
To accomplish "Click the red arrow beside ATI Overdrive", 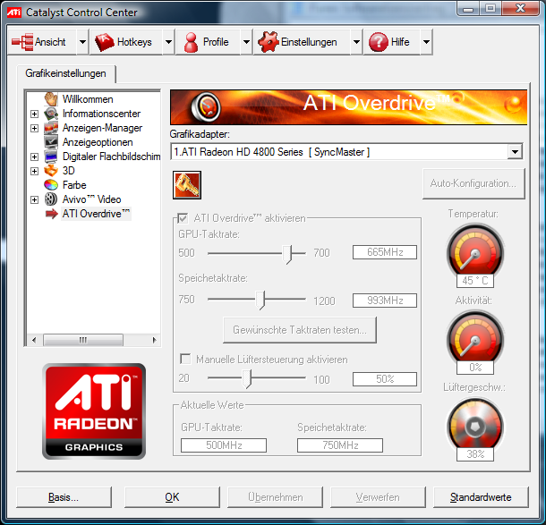I will click(x=52, y=214).
